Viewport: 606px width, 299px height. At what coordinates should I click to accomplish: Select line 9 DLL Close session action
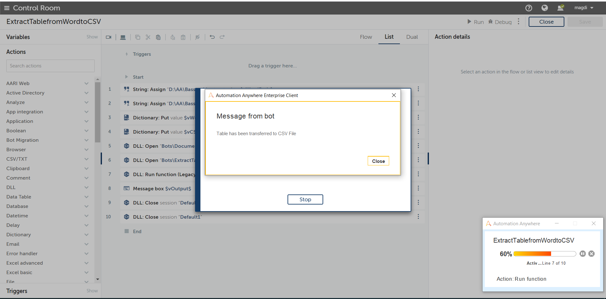coord(272,203)
